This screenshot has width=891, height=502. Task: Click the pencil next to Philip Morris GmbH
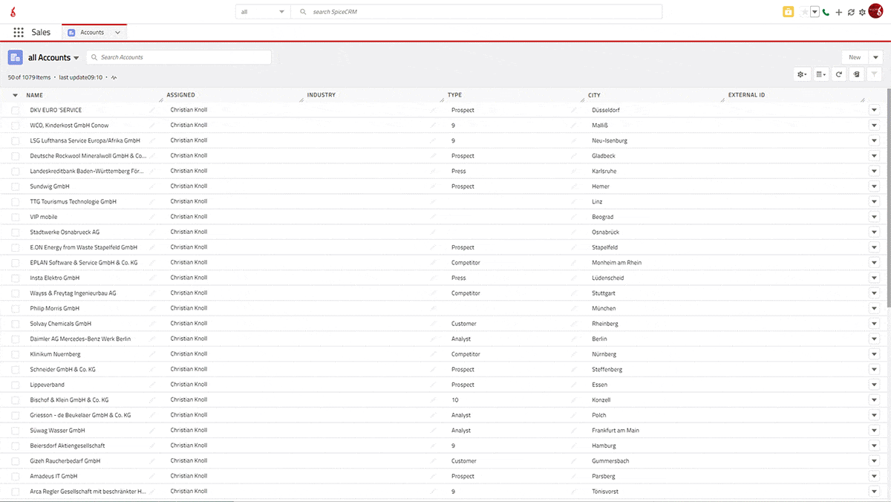152,308
